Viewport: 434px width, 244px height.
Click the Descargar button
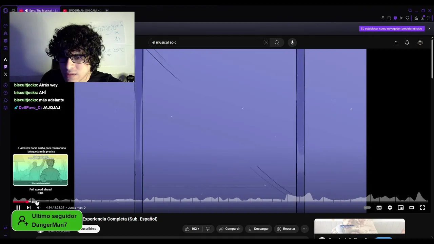tap(258, 229)
